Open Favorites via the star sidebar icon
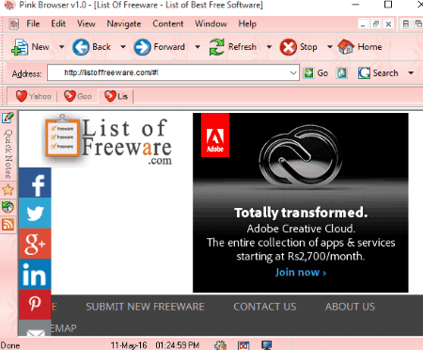This screenshot has width=423, height=350. [8, 190]
